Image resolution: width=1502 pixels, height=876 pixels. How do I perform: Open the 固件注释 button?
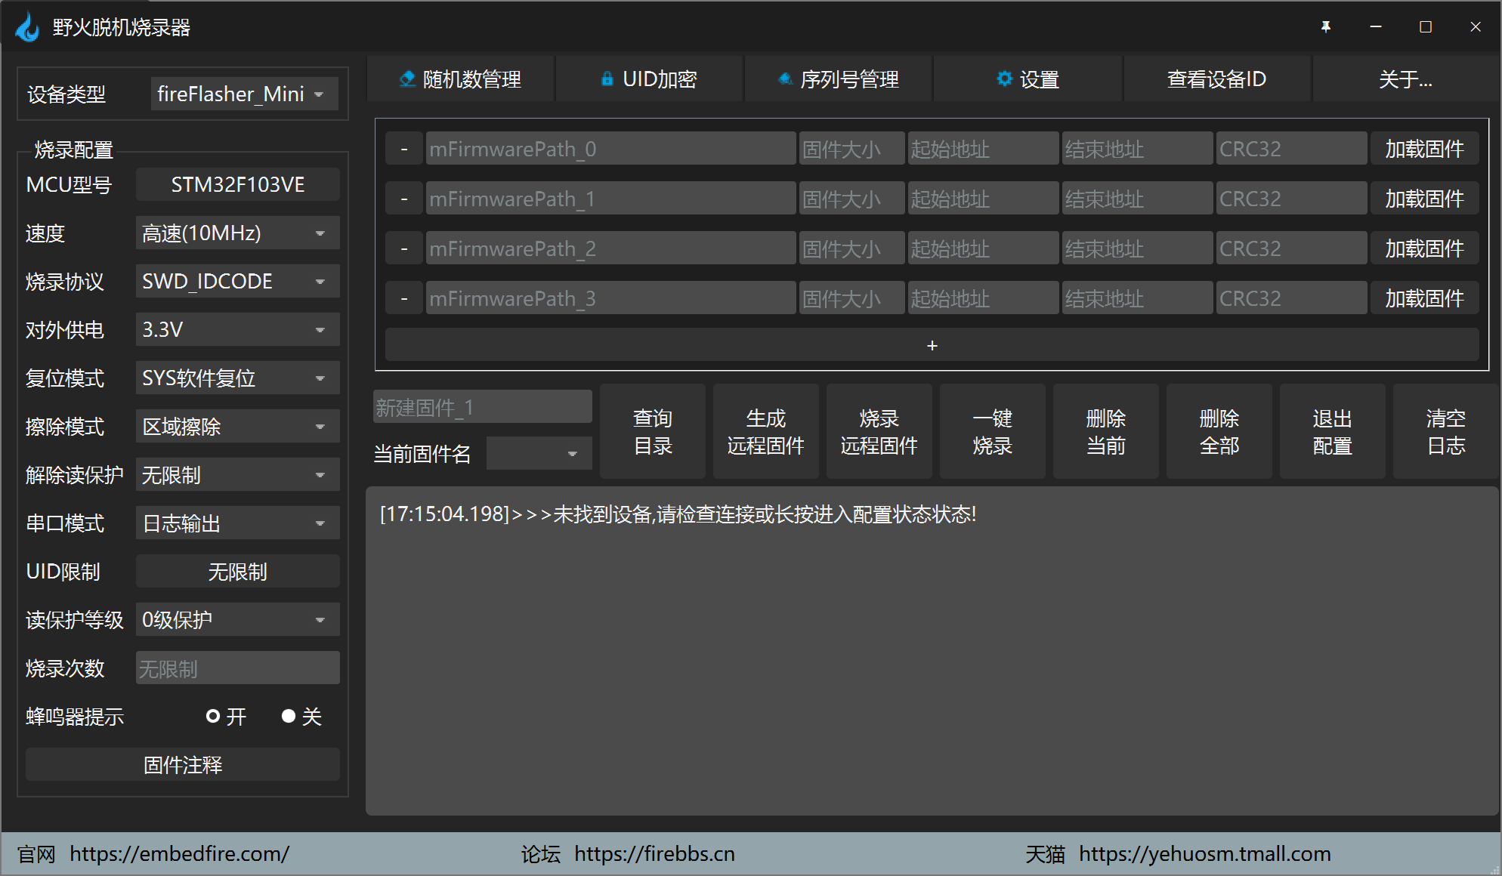point(183,764)
